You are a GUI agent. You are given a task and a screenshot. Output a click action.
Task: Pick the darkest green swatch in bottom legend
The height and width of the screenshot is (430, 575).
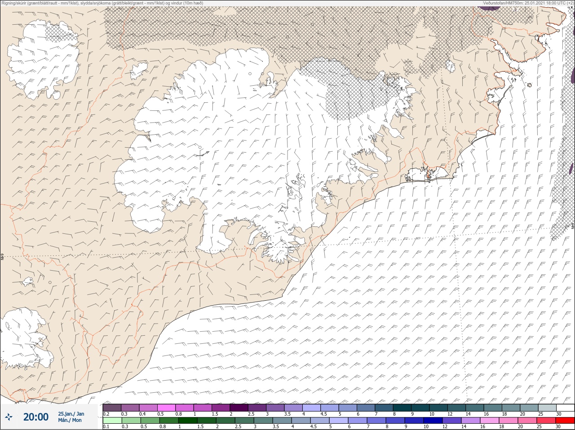click(188, 420)
